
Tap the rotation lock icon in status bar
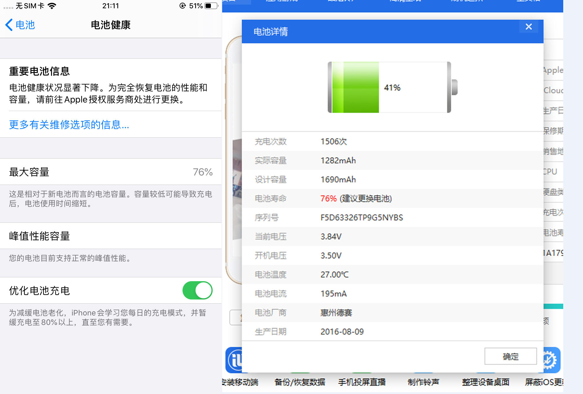(183, 6)
